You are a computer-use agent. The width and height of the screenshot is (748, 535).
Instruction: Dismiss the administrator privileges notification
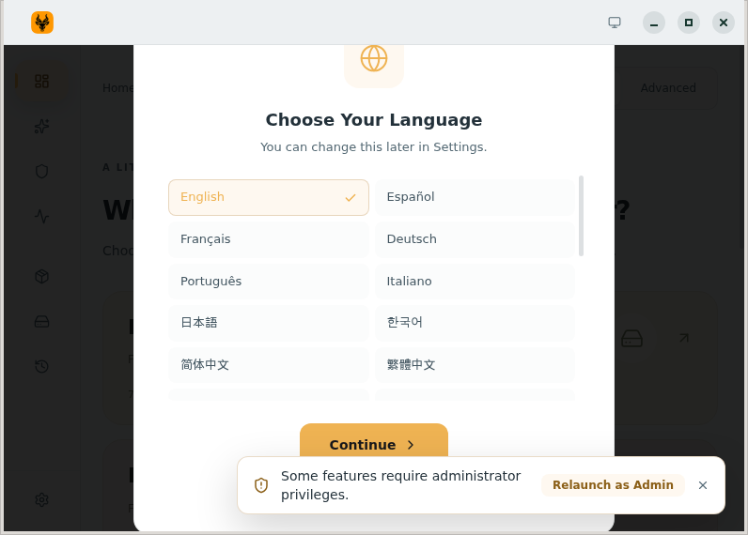click(703, 485)
